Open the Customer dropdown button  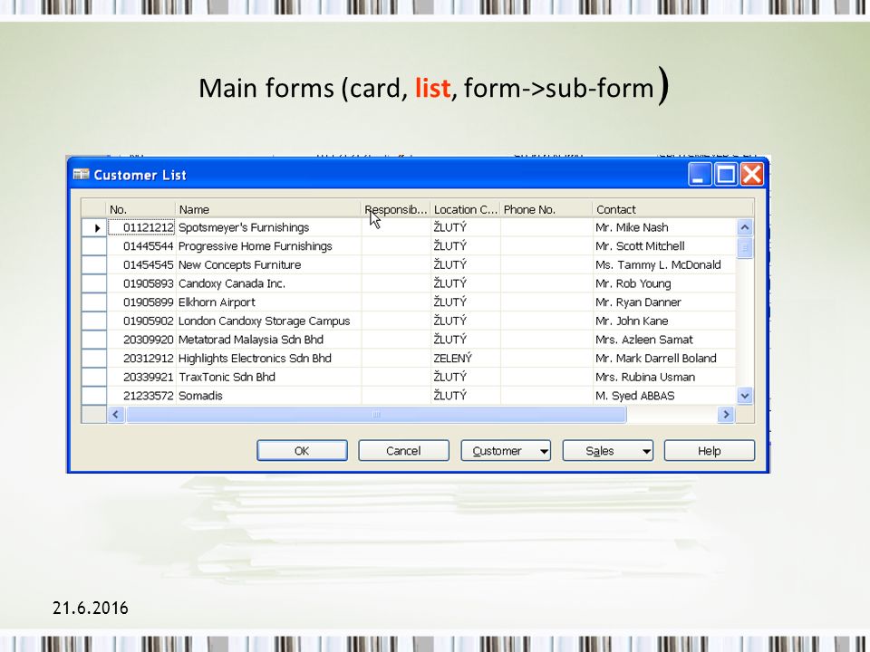[506, 451]
